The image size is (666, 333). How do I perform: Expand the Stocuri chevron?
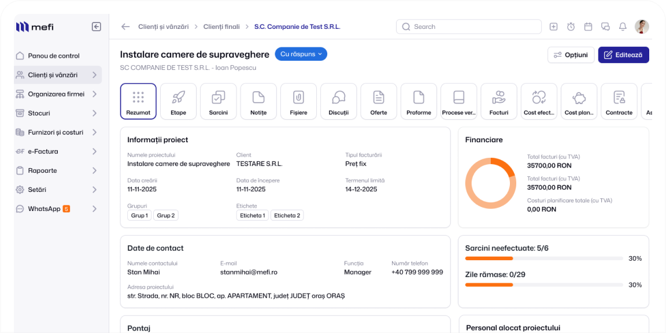pos(94,113)
